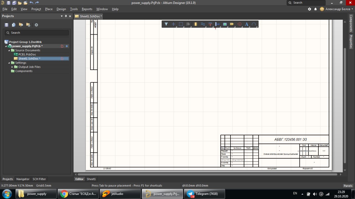Save the project in the Projects panel toolbar
The width and height of the screenshot is (355, 199).
coord(6,25)
